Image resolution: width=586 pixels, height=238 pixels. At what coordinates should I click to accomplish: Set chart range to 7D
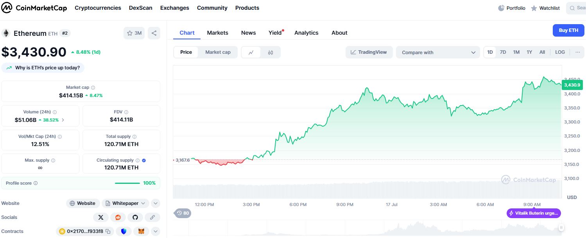pyautogui.click(x=503, y=52)
